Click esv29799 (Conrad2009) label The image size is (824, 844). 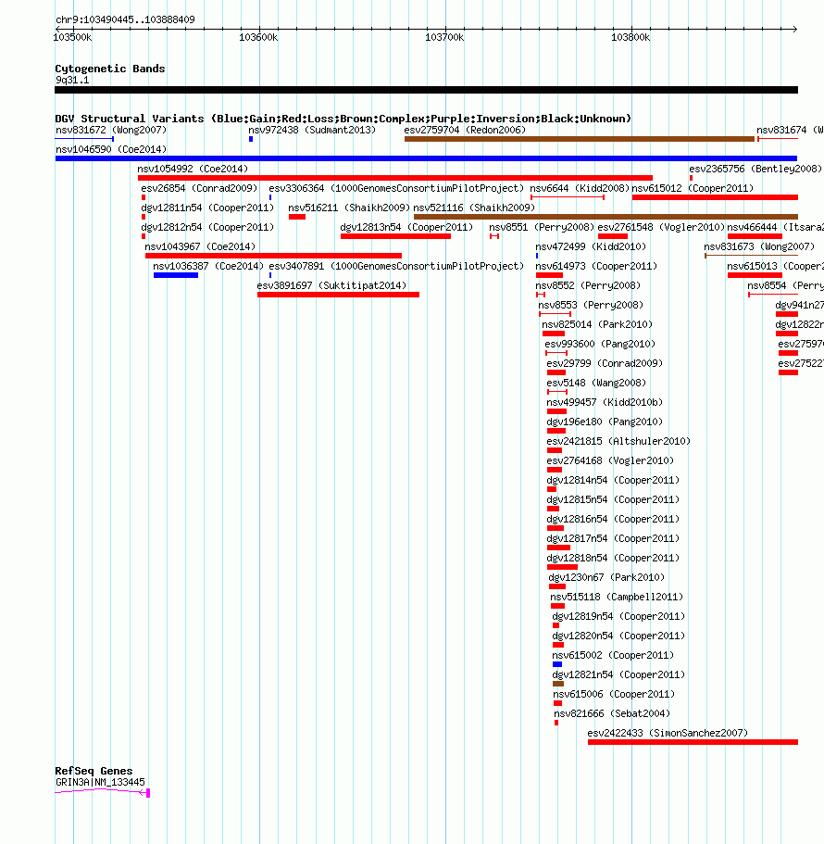coord(605,363)
